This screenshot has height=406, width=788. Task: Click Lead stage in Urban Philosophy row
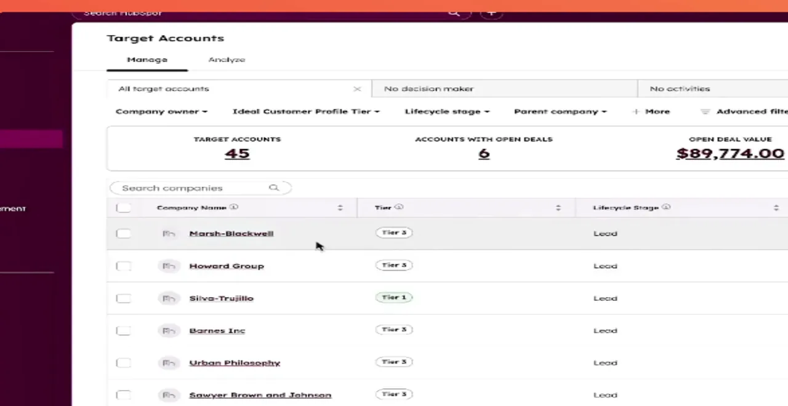click(x=605, y=363)
